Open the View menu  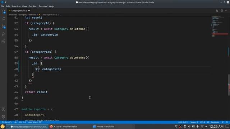point(24,6)
